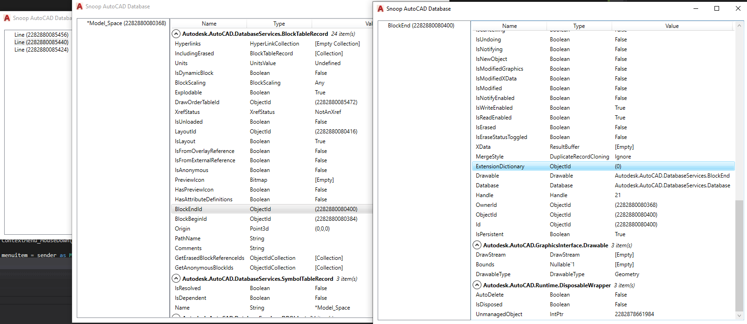Select the Origin Point3d row
Image resolution: width=747 pixels, height=324 pixels.
[x=272, y=229]
